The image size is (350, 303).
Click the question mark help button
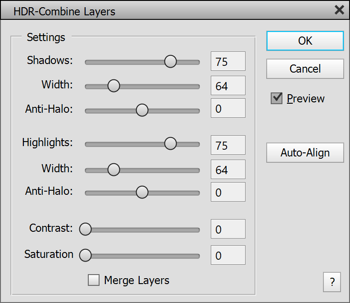tap(332, 282)
